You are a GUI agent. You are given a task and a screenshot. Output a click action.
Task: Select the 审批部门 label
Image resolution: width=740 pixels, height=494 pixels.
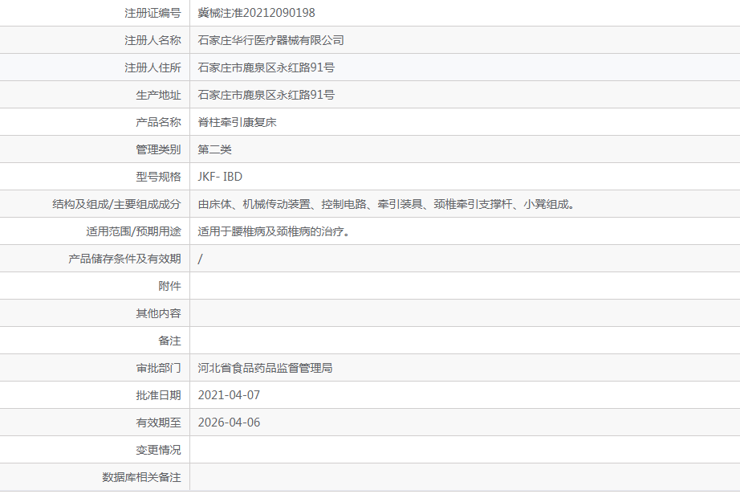158,369
